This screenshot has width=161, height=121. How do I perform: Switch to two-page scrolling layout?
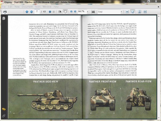tap(145, 12)
